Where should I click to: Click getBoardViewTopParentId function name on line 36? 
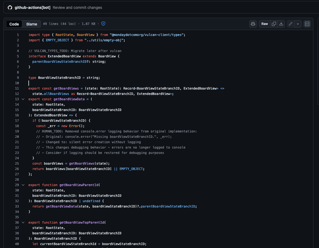click(82, 223)
